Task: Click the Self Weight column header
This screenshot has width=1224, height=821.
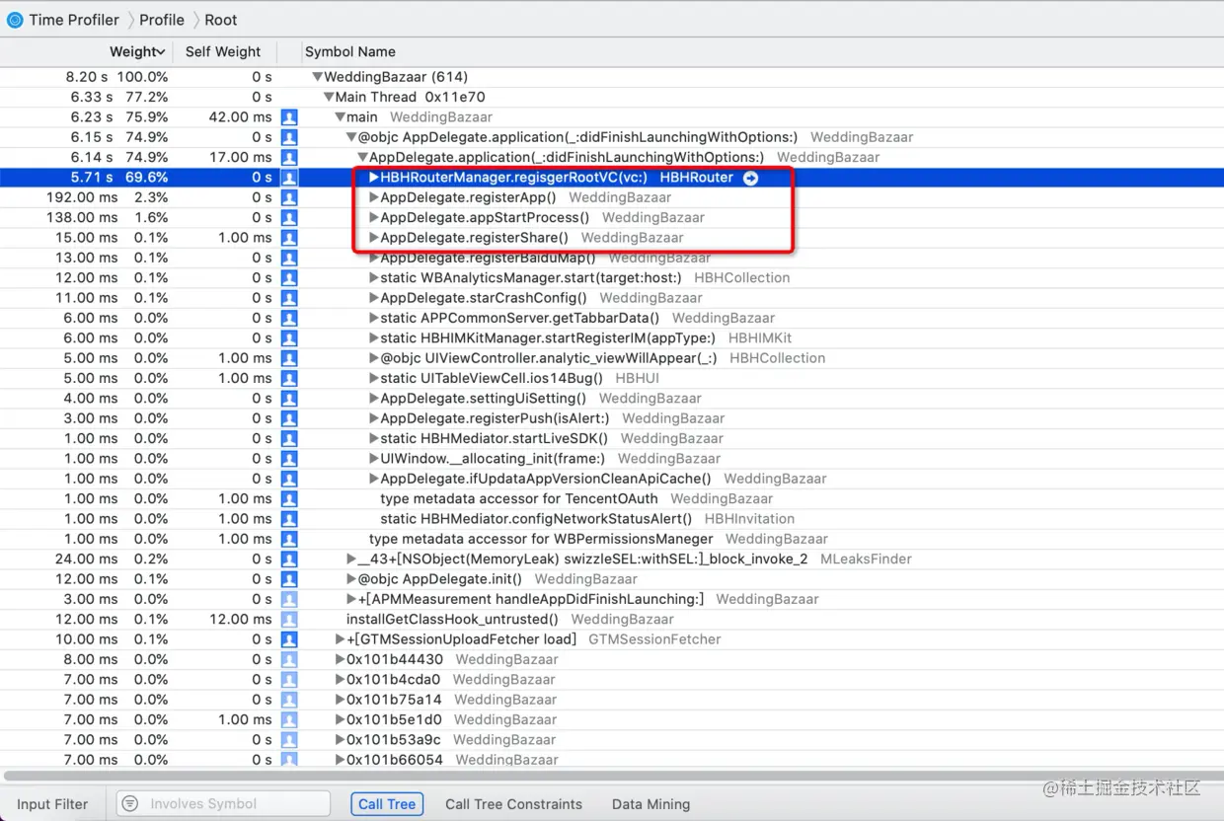Action: [223, 51]
